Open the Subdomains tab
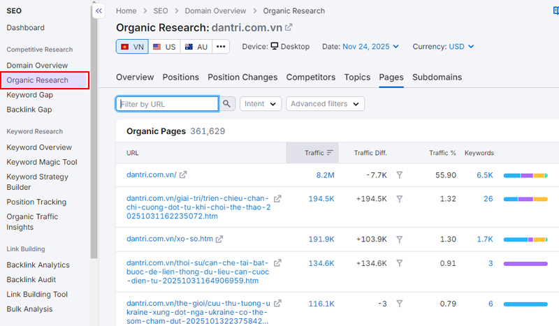This screenshot has width=559, height=326. pos(435,77)
